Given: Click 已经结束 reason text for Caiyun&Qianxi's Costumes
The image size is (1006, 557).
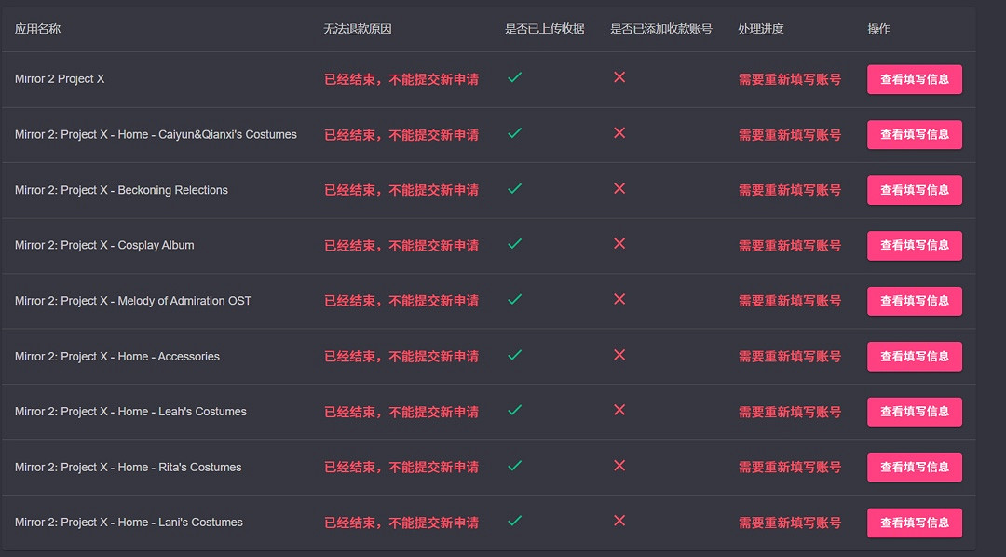Looking at the screenshot, I should [x=401, y=135].
